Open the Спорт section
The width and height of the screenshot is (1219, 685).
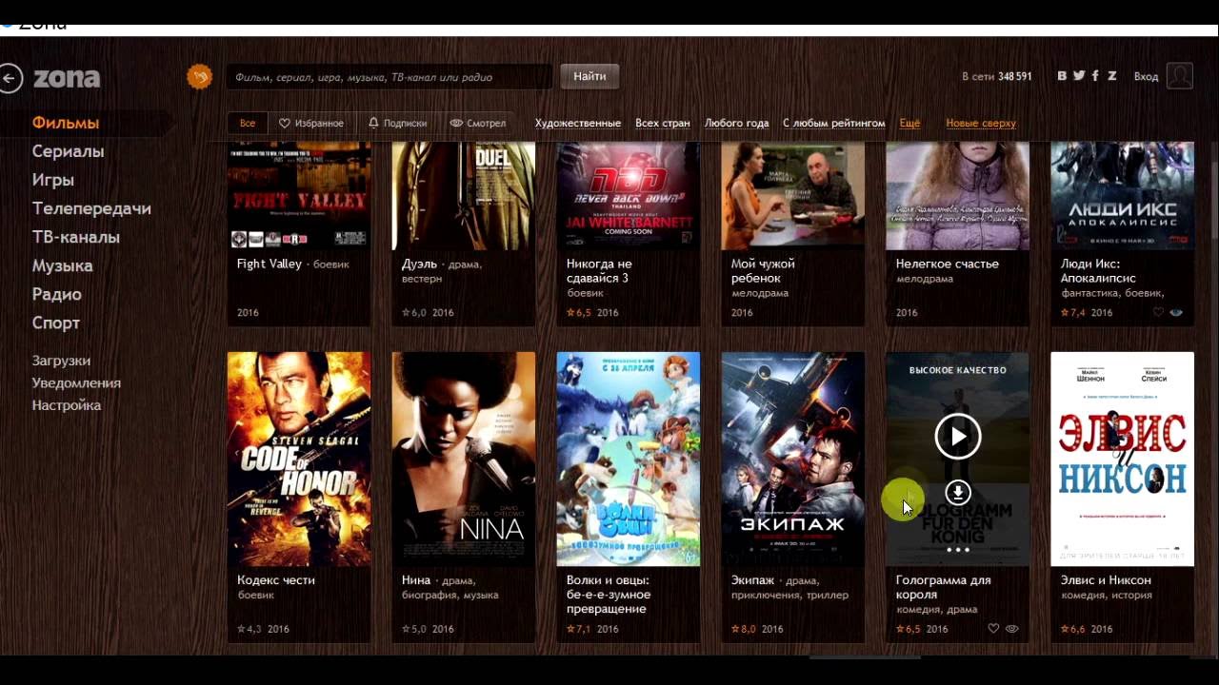click(56, 323)
